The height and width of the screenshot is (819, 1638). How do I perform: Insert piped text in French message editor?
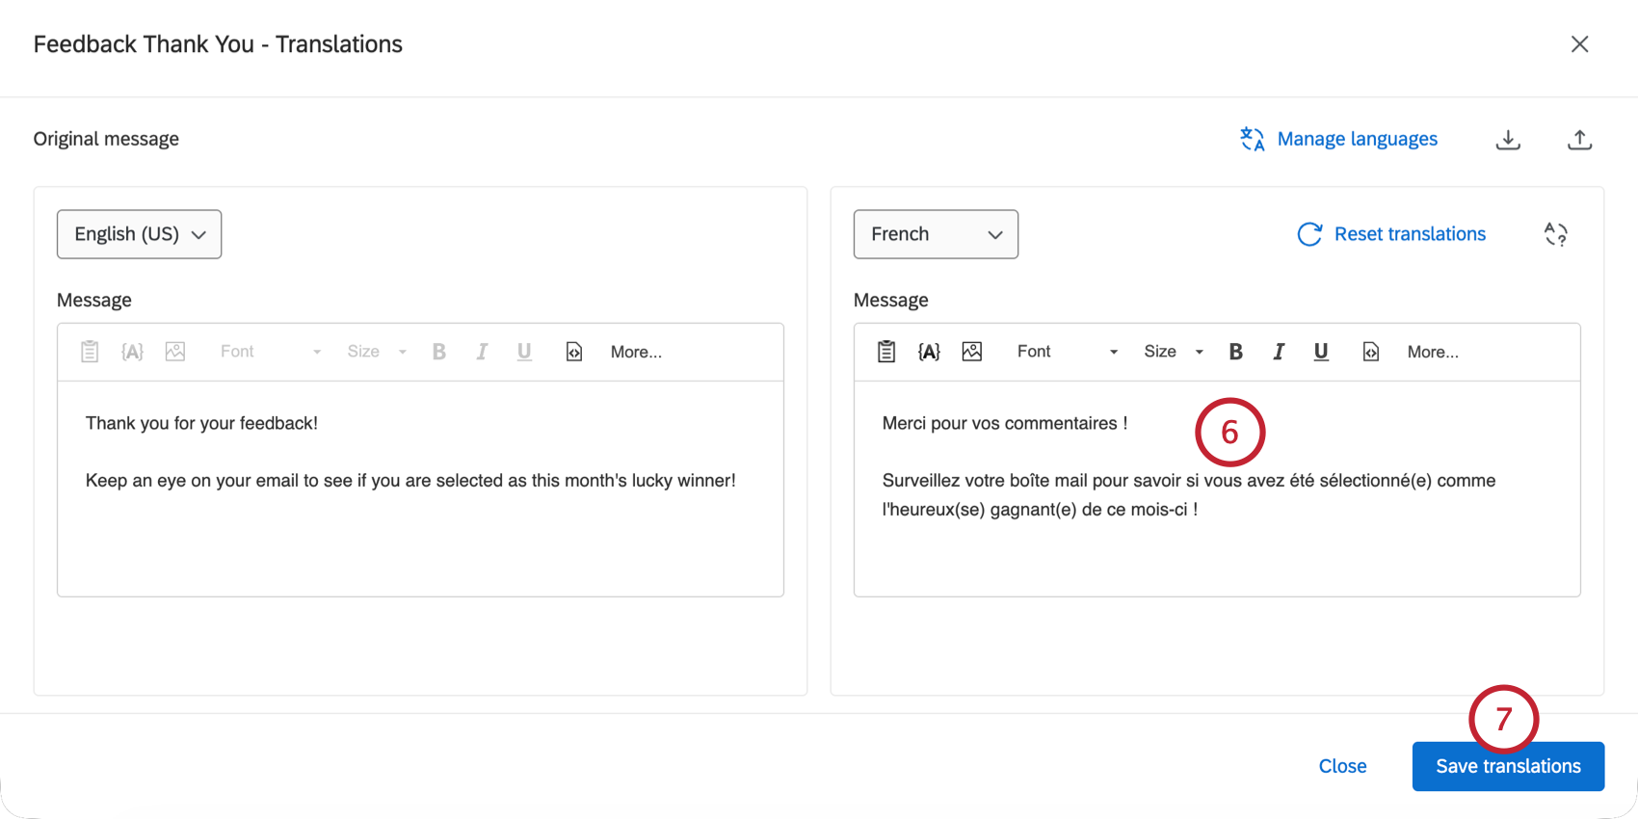[929, 352]
